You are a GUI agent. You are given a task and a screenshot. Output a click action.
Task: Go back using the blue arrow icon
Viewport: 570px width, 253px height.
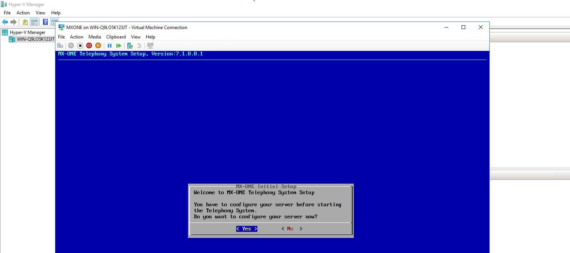(5, 22)
